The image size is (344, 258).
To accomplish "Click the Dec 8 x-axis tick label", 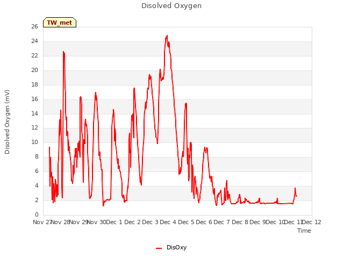I will [x=240, y=222].
